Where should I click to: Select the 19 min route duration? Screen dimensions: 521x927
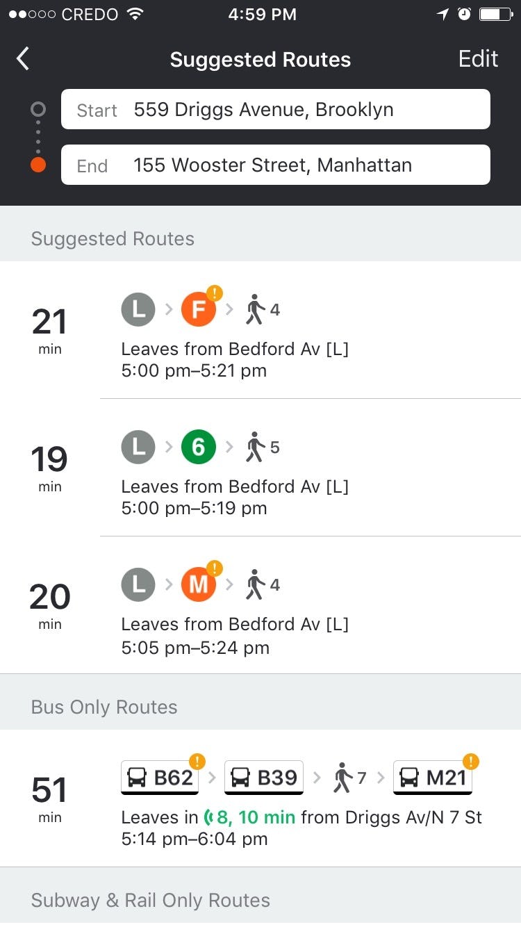coord(50,467)
